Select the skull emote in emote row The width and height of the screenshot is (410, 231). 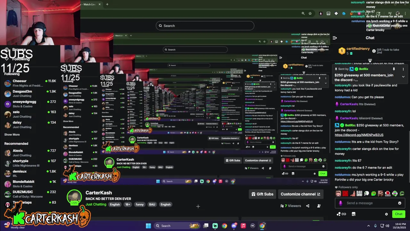tap(366, 193)
